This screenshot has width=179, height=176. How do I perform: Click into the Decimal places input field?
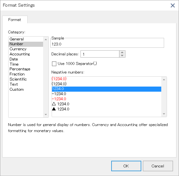100,54
